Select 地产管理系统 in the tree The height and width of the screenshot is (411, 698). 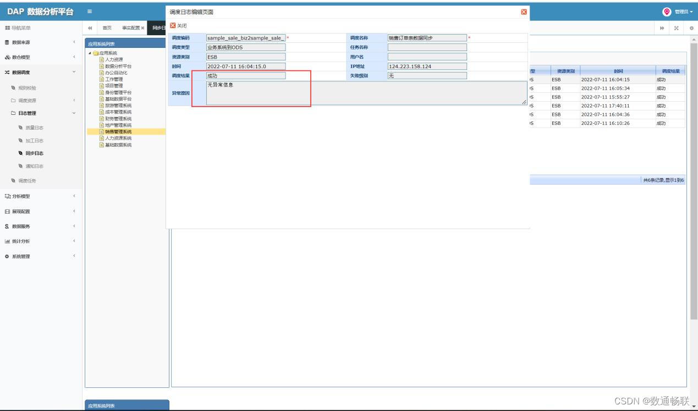tap(118, 125)
